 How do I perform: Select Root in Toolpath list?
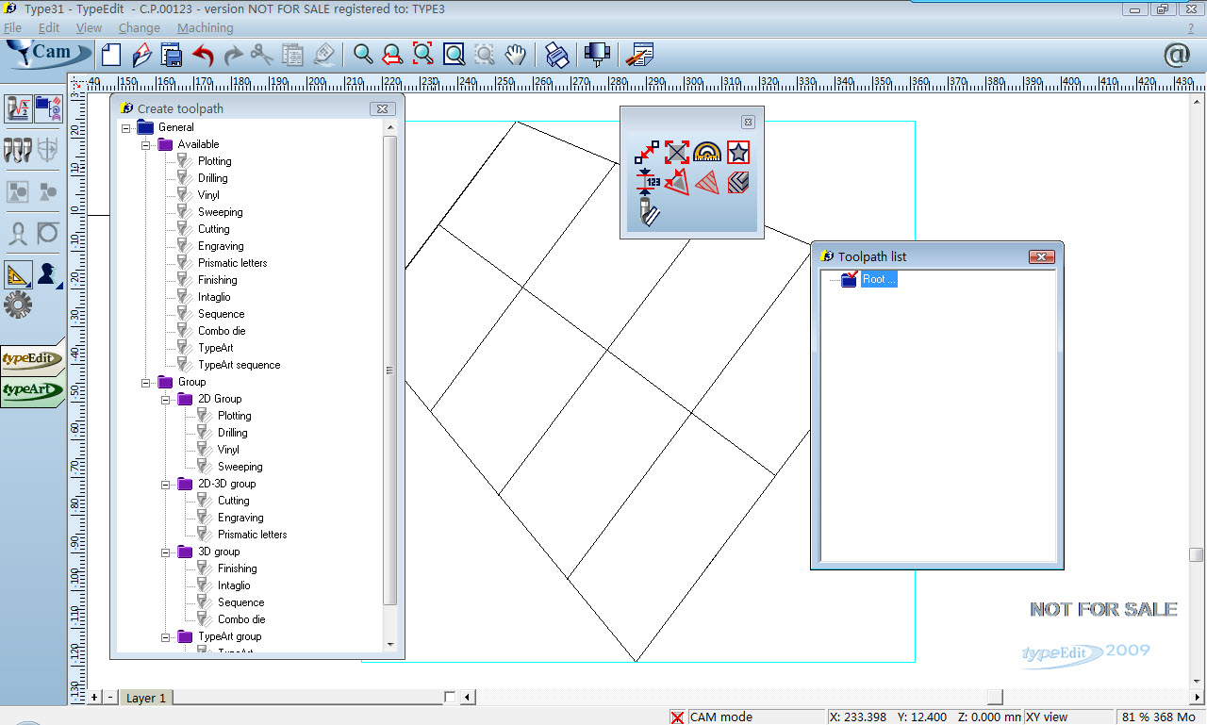point(879,279)
